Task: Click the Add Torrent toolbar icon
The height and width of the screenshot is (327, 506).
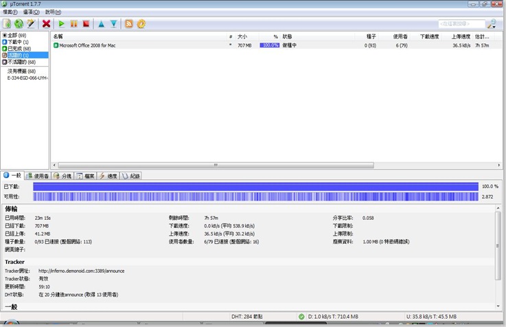Action: coord(7,23)
